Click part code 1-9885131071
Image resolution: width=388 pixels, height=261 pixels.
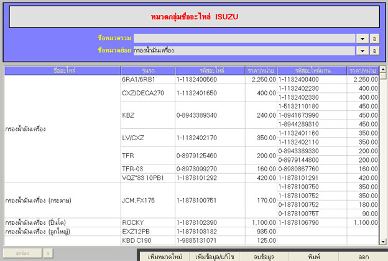tap(210, 240)
